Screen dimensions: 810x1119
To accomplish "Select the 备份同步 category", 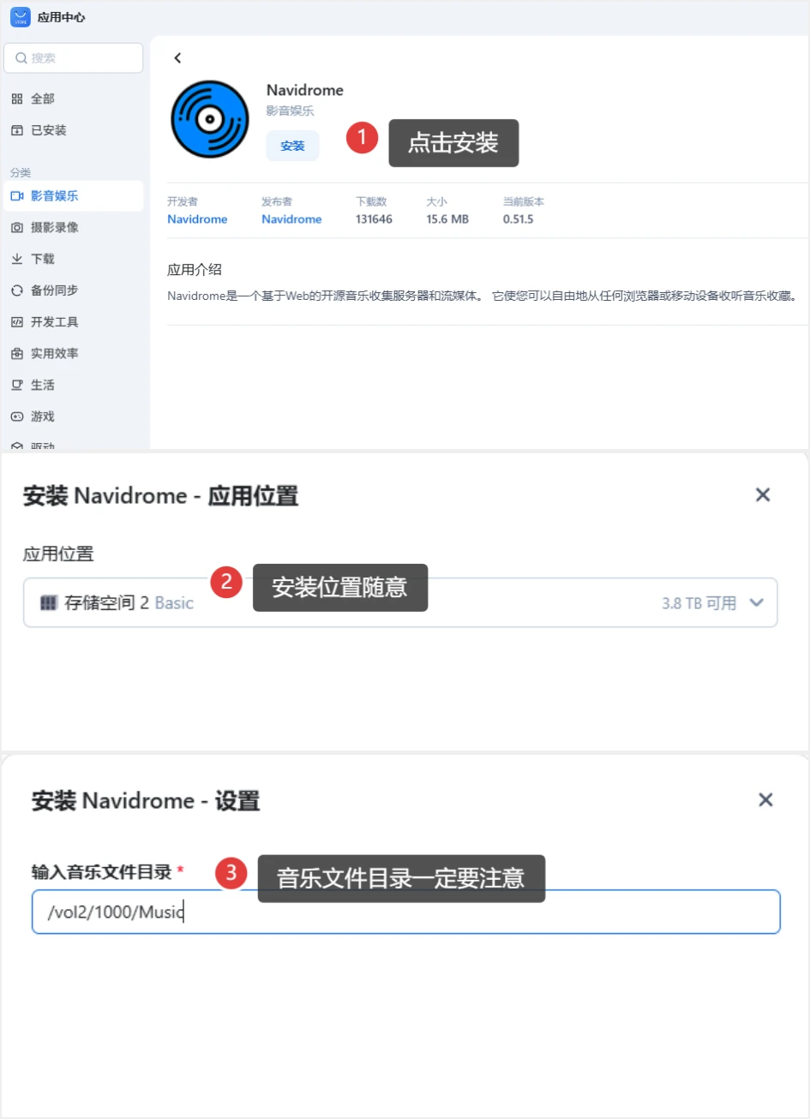I will point(74,290).
